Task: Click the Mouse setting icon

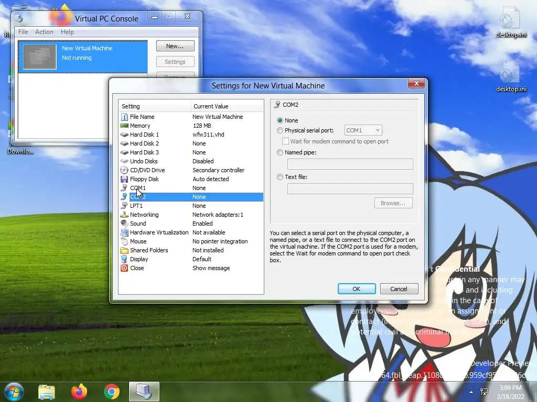Action: (x=124, y=241)
